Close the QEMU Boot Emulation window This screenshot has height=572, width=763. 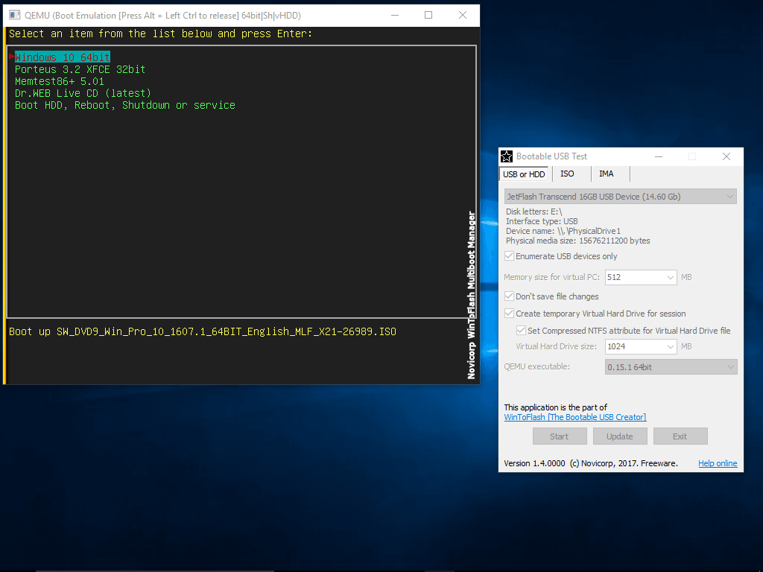tap(463, 15)
